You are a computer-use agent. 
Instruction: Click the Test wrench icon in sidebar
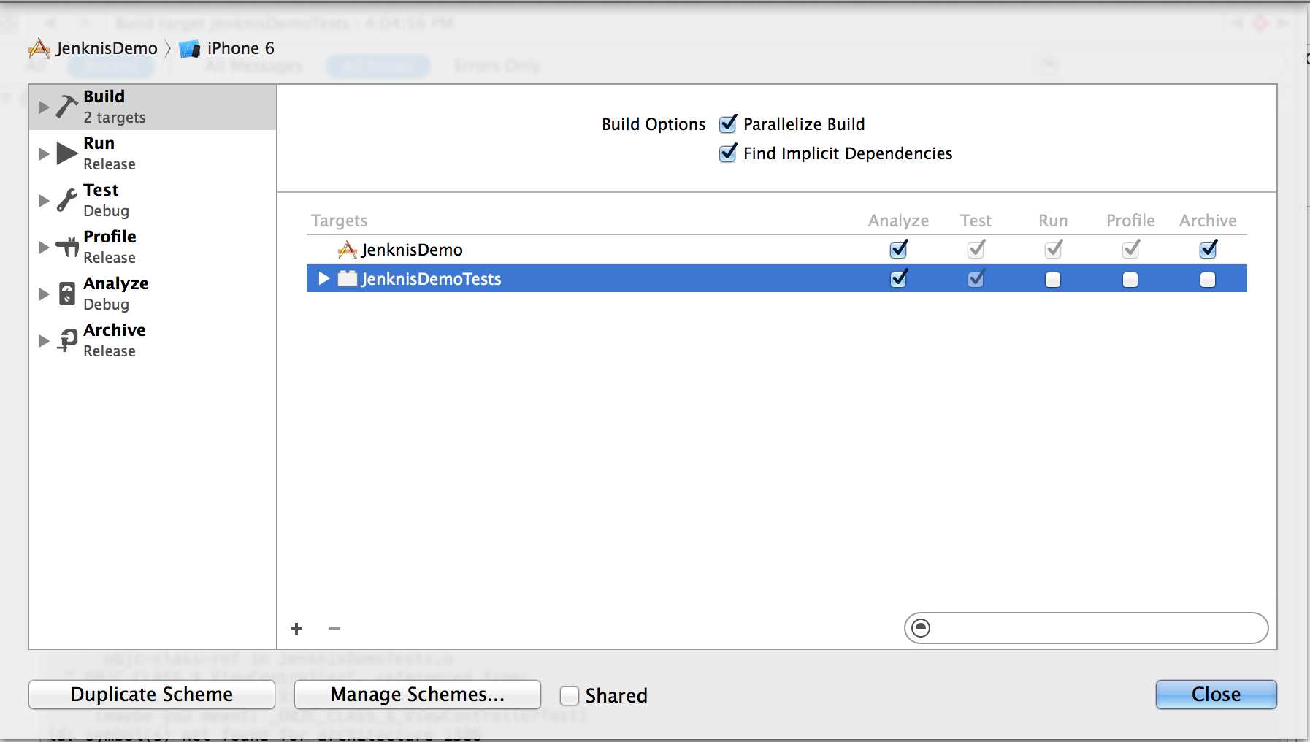click(66, 200)
